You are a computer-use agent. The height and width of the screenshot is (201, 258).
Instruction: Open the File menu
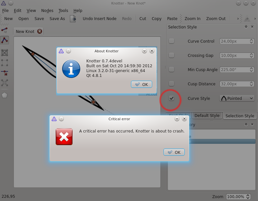click(5, 11)
